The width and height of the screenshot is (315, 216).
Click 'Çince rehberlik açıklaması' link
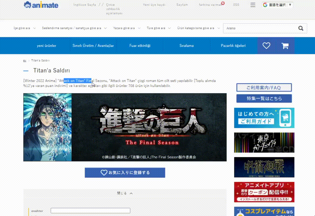pyautogui.click(x=114, y=9)
